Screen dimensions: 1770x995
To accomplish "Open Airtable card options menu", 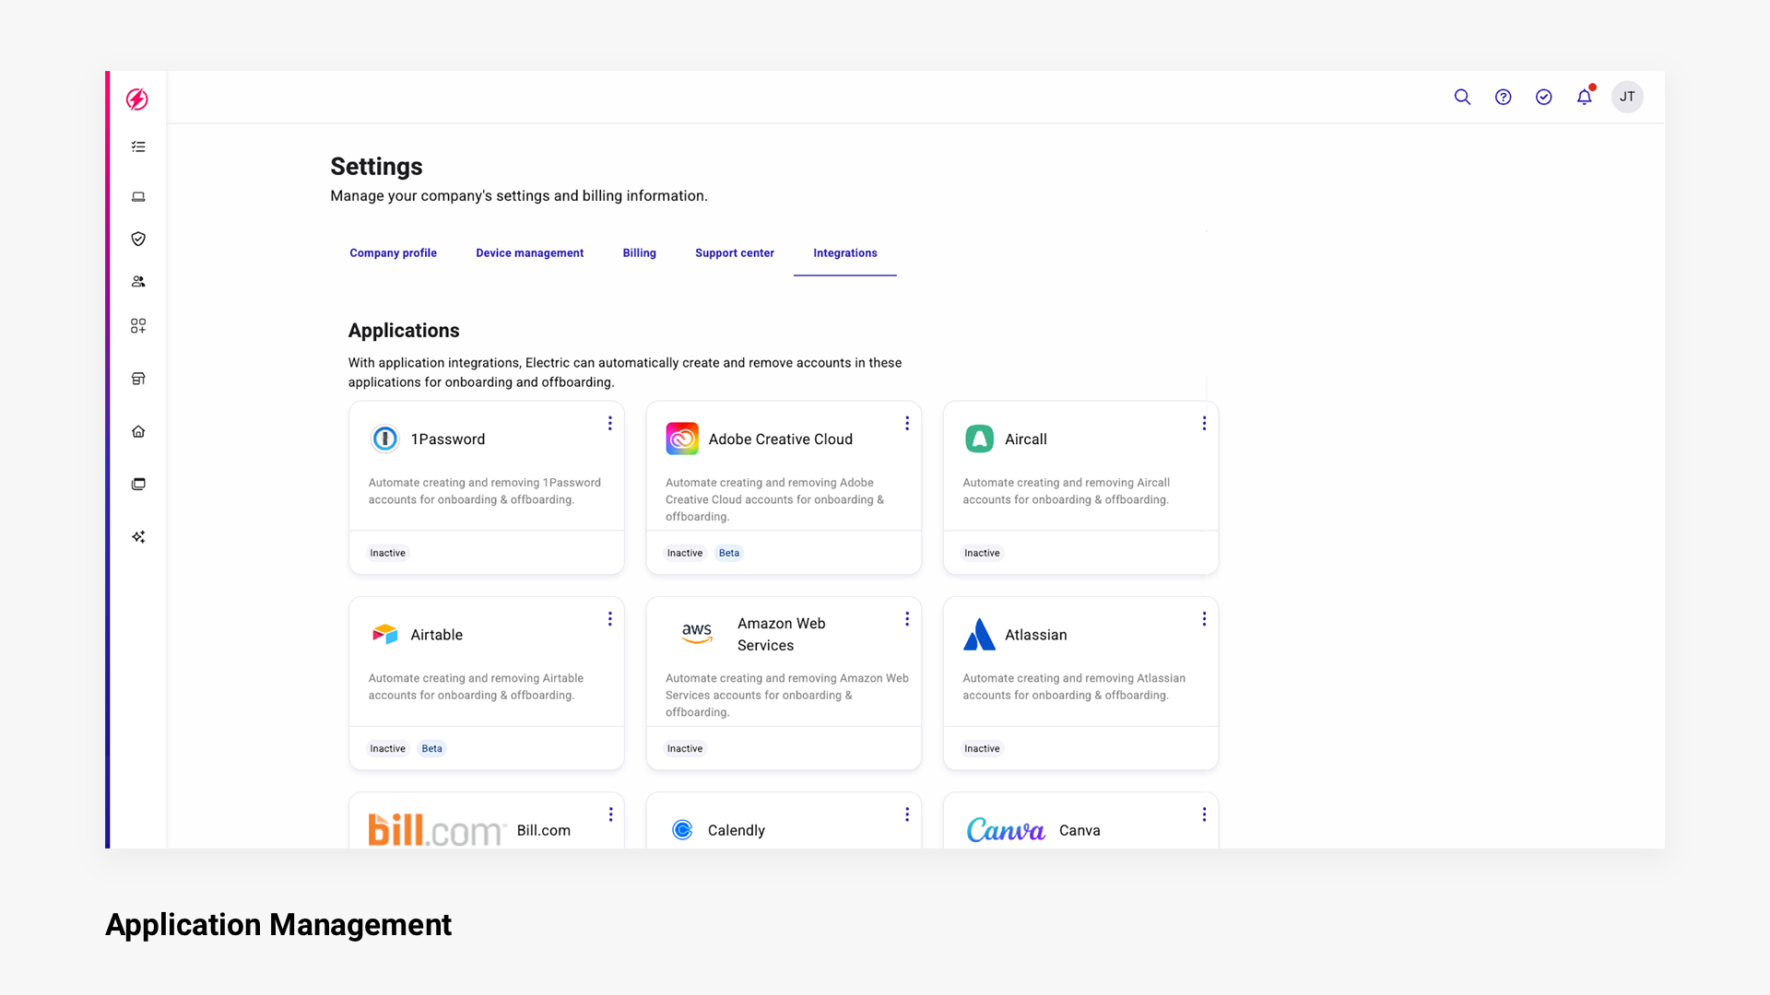I will [x=609, y=619].
